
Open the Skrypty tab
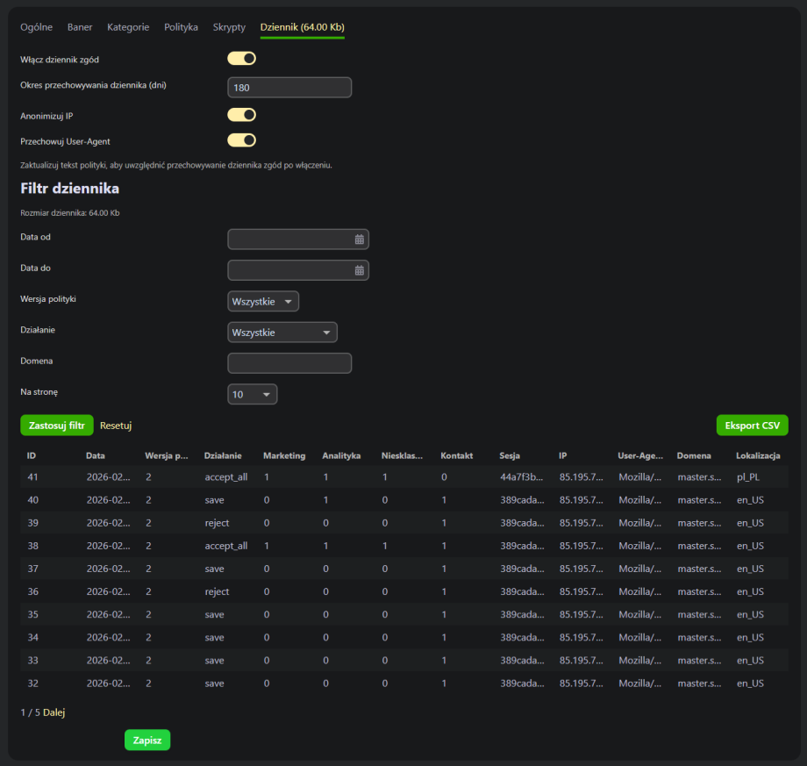(229, 27)
